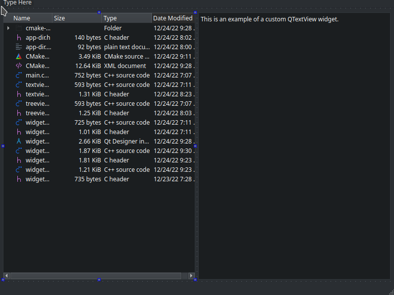Click the XML document file icon
Screen dimensions: 394x295
point(19,66)
